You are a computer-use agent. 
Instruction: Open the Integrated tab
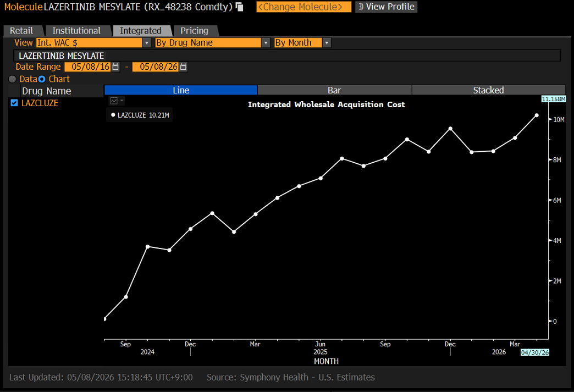(141, 31)
